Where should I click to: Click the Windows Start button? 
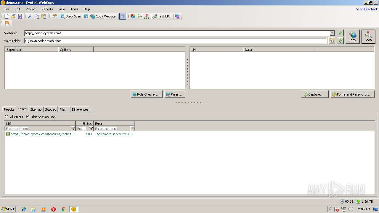click(8, 209)
